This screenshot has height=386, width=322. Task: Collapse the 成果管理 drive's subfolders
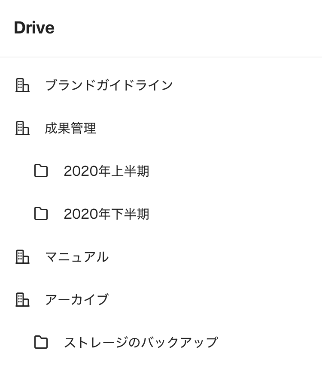click(x=70, y=128)
